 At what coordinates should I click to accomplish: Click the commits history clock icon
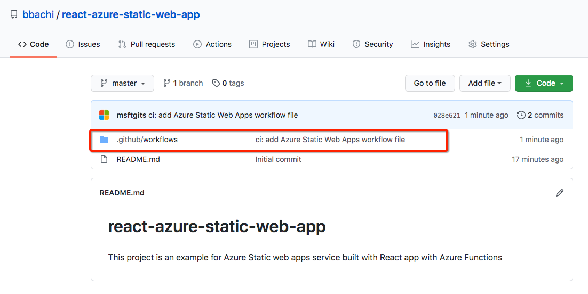point(521,115)
